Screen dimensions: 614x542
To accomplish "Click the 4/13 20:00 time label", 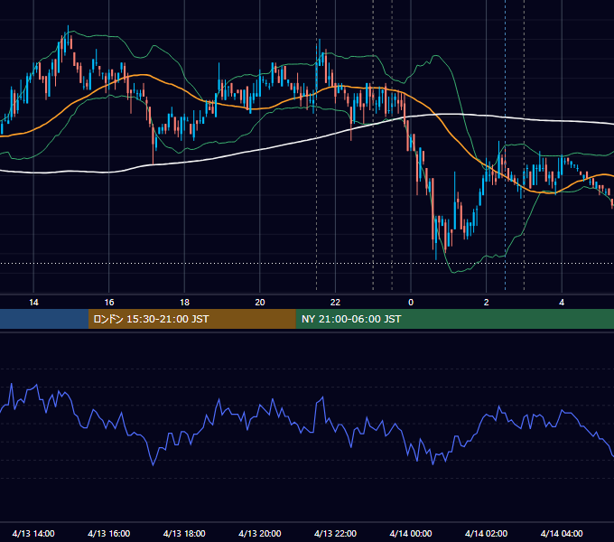I will click(x=260, y=533).
